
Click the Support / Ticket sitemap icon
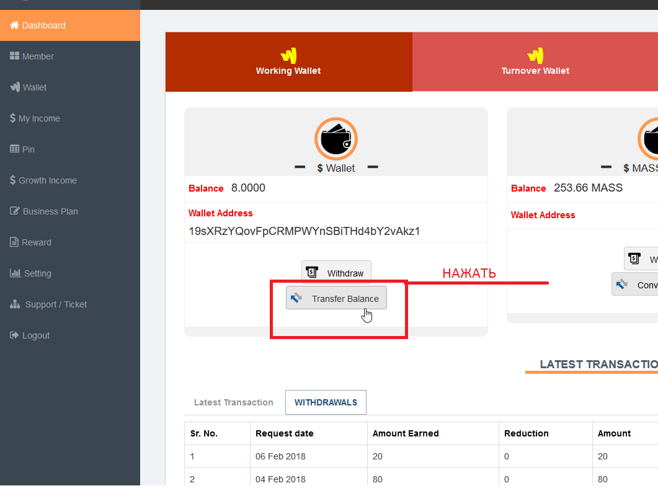[x=15, y=304]
